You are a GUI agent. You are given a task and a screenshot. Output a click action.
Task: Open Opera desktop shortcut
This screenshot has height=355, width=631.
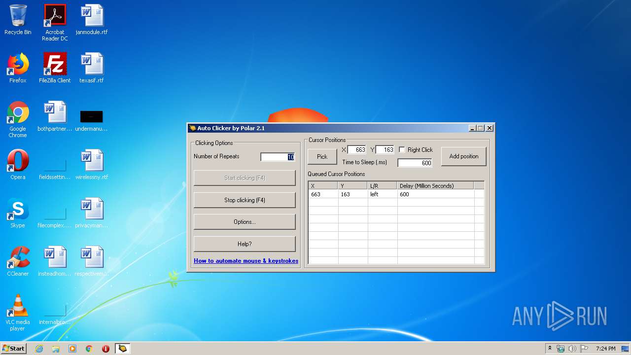tap(18, 165)
